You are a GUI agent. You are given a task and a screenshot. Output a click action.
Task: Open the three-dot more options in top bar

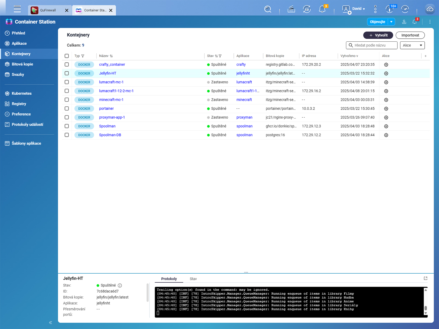[375, 9]
